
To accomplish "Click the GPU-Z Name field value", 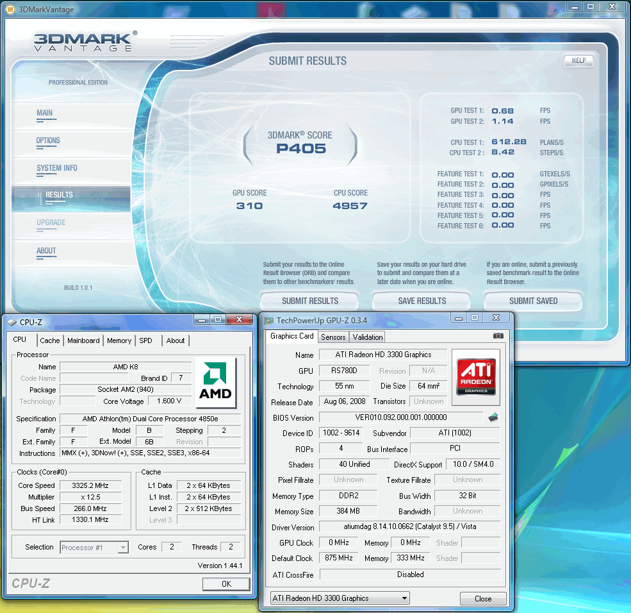I will [x=383, y=355].
